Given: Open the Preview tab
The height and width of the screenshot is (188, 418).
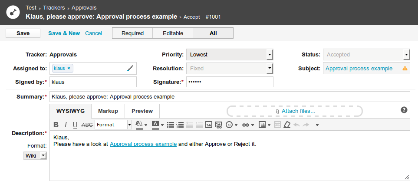Looking at the screenshot, I should tap(142, 111).
